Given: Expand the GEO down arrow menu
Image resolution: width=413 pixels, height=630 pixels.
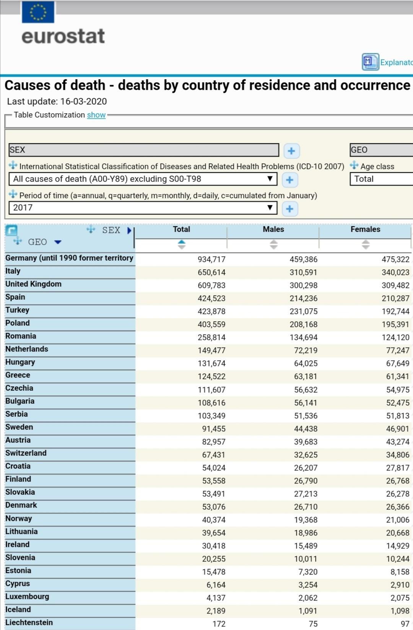Looking at the screenshot, I should [58, 242].
